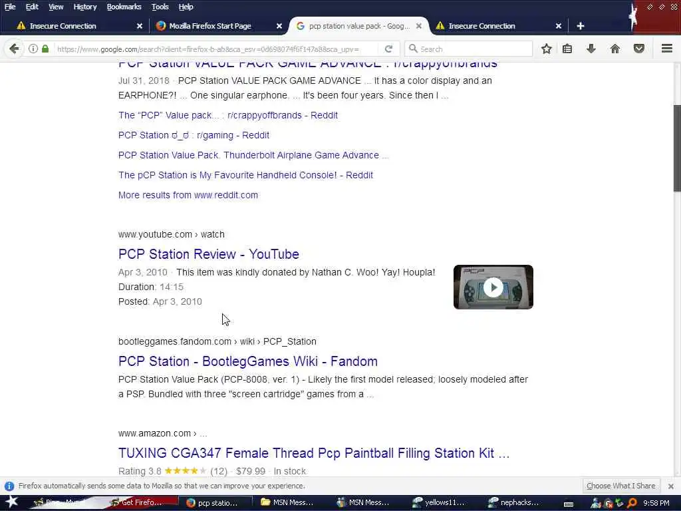The height and width of the screenshot is (511, 681).
Task: Close the pcp station value pack tab
Action: pyautogui.click(x=419, y=26)
